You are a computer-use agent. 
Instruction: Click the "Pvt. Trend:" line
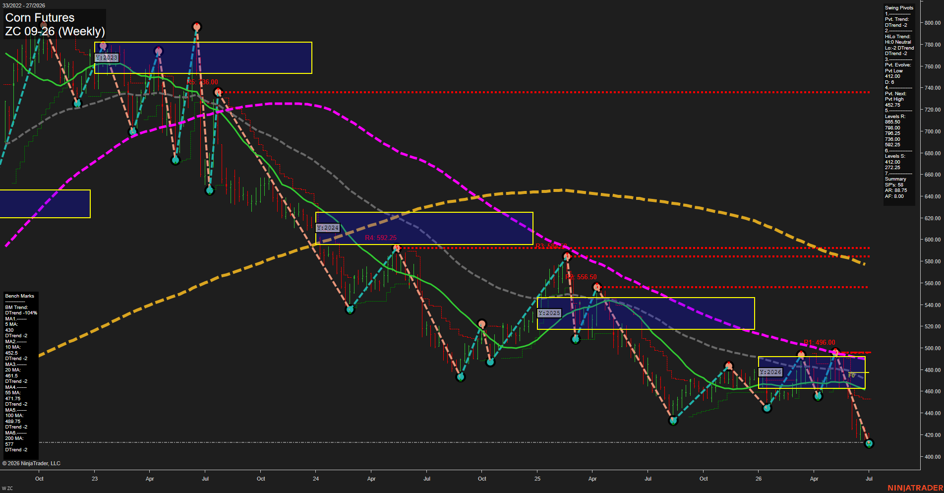897,19
